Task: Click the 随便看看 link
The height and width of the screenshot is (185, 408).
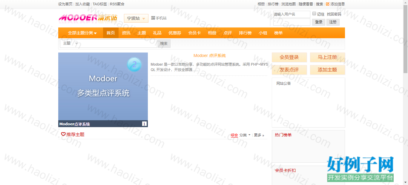Action: (306, 4)
